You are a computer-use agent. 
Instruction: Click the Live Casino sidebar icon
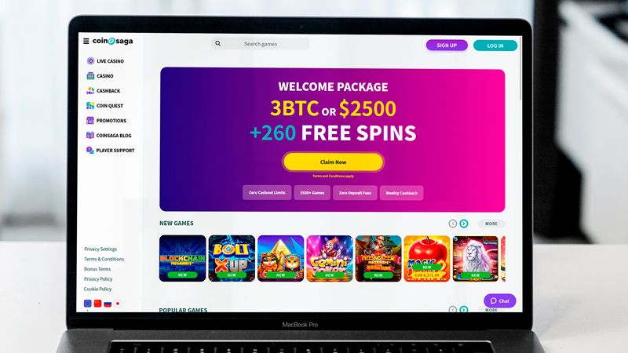90,61
